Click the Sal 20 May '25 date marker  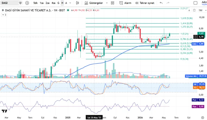pos(94,118)
